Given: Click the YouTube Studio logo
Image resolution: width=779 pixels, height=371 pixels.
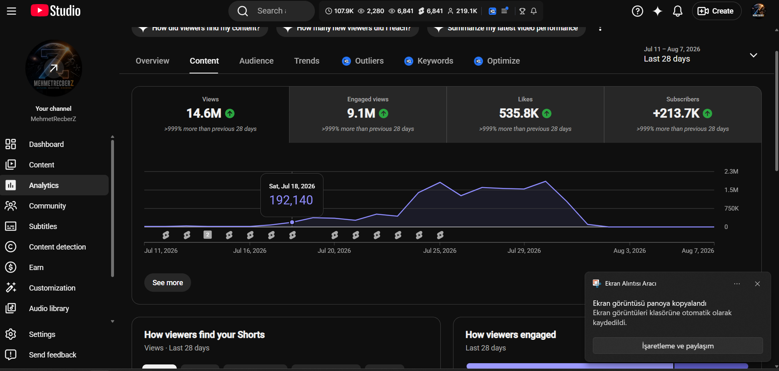Looking at the screenshot, I should coord(56,11).
